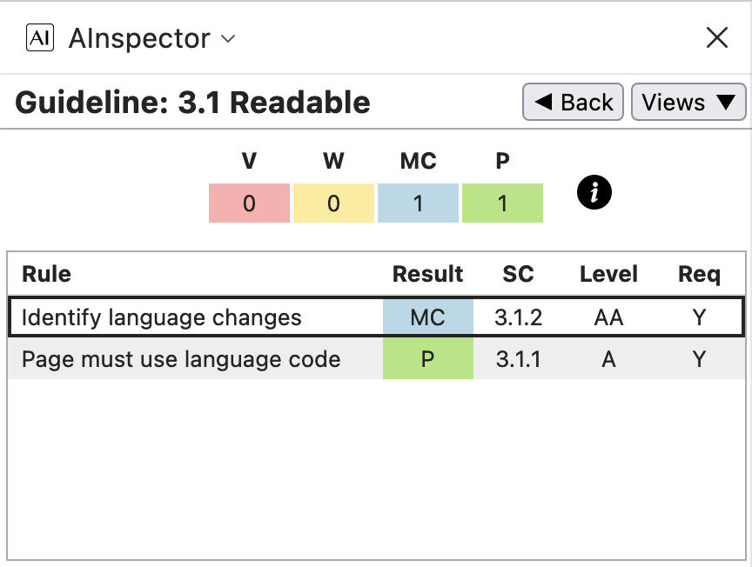Click the Level column header
Viewport: 752px width, 567px height.
[608, 274]
